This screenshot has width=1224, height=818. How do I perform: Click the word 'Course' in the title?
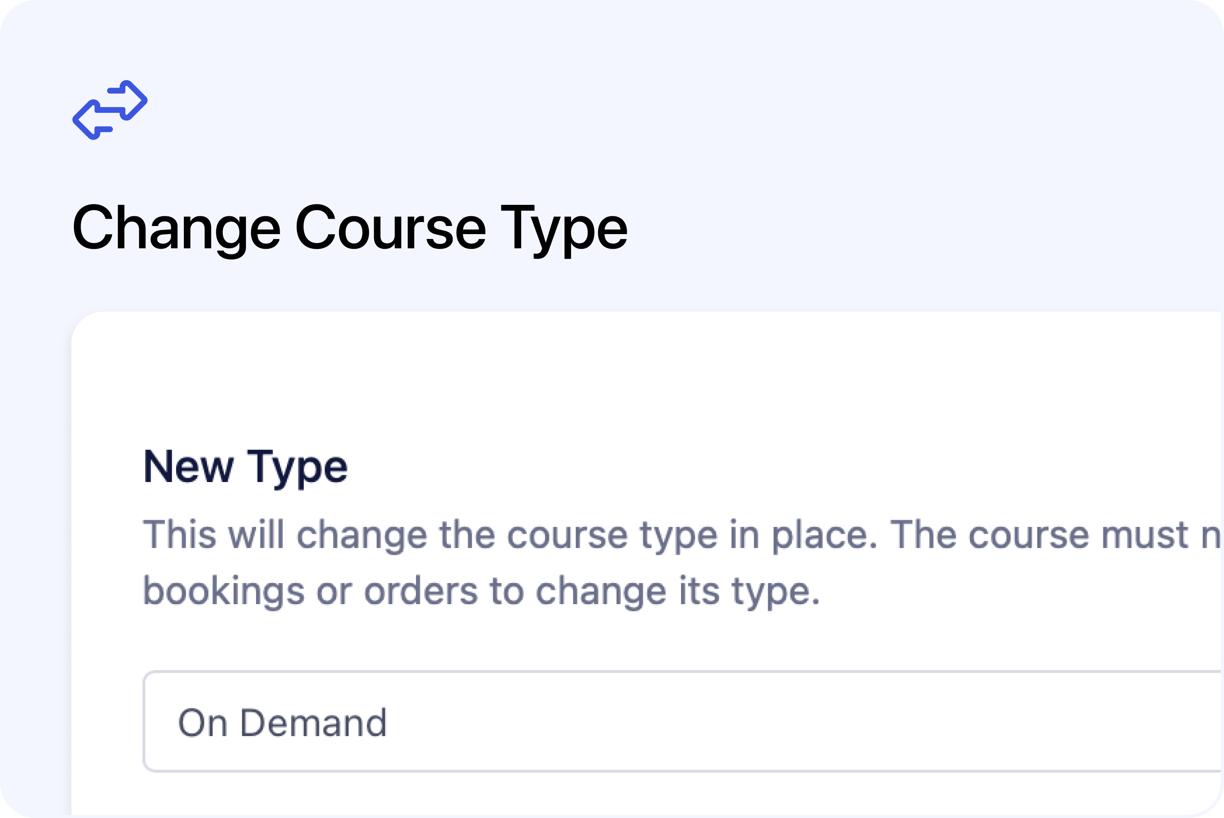click(x=390, y=228)
